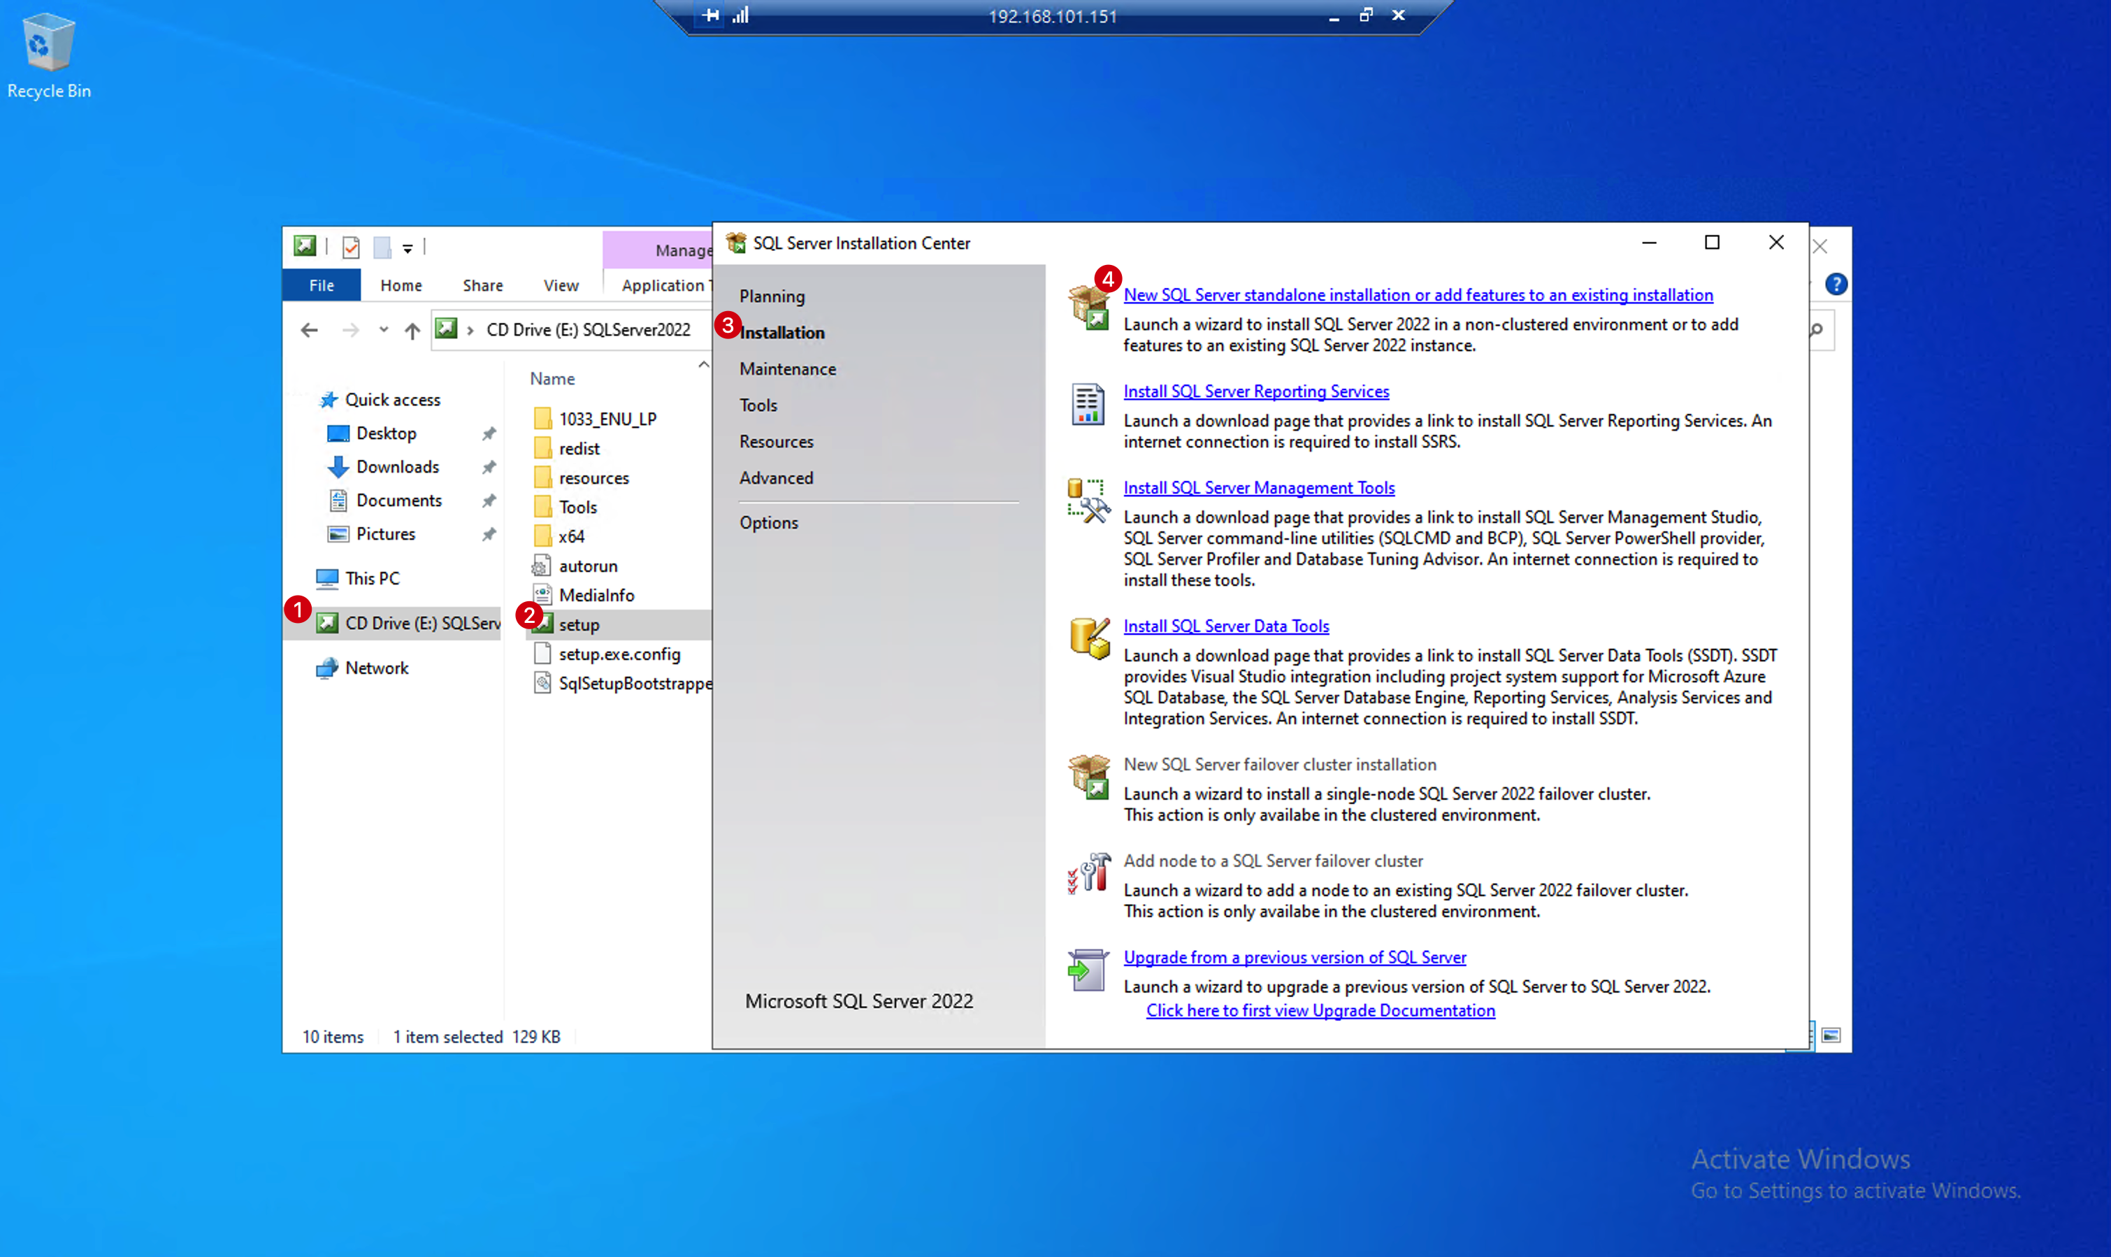Click the Upgrade Documentation link
Screen dimensions: 2111x1257
click(x=1320, y=1010)
